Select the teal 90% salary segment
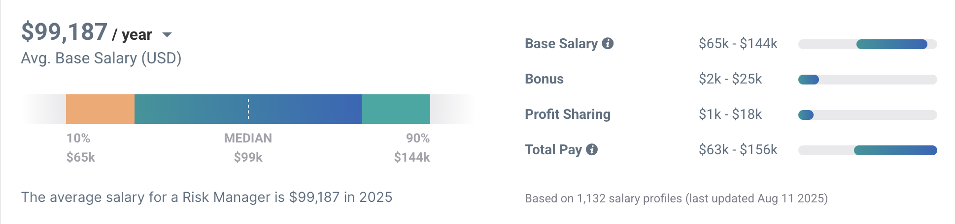The width and height of the screenshot is (955, 224). pyautogui.click(x=396, y=109)
